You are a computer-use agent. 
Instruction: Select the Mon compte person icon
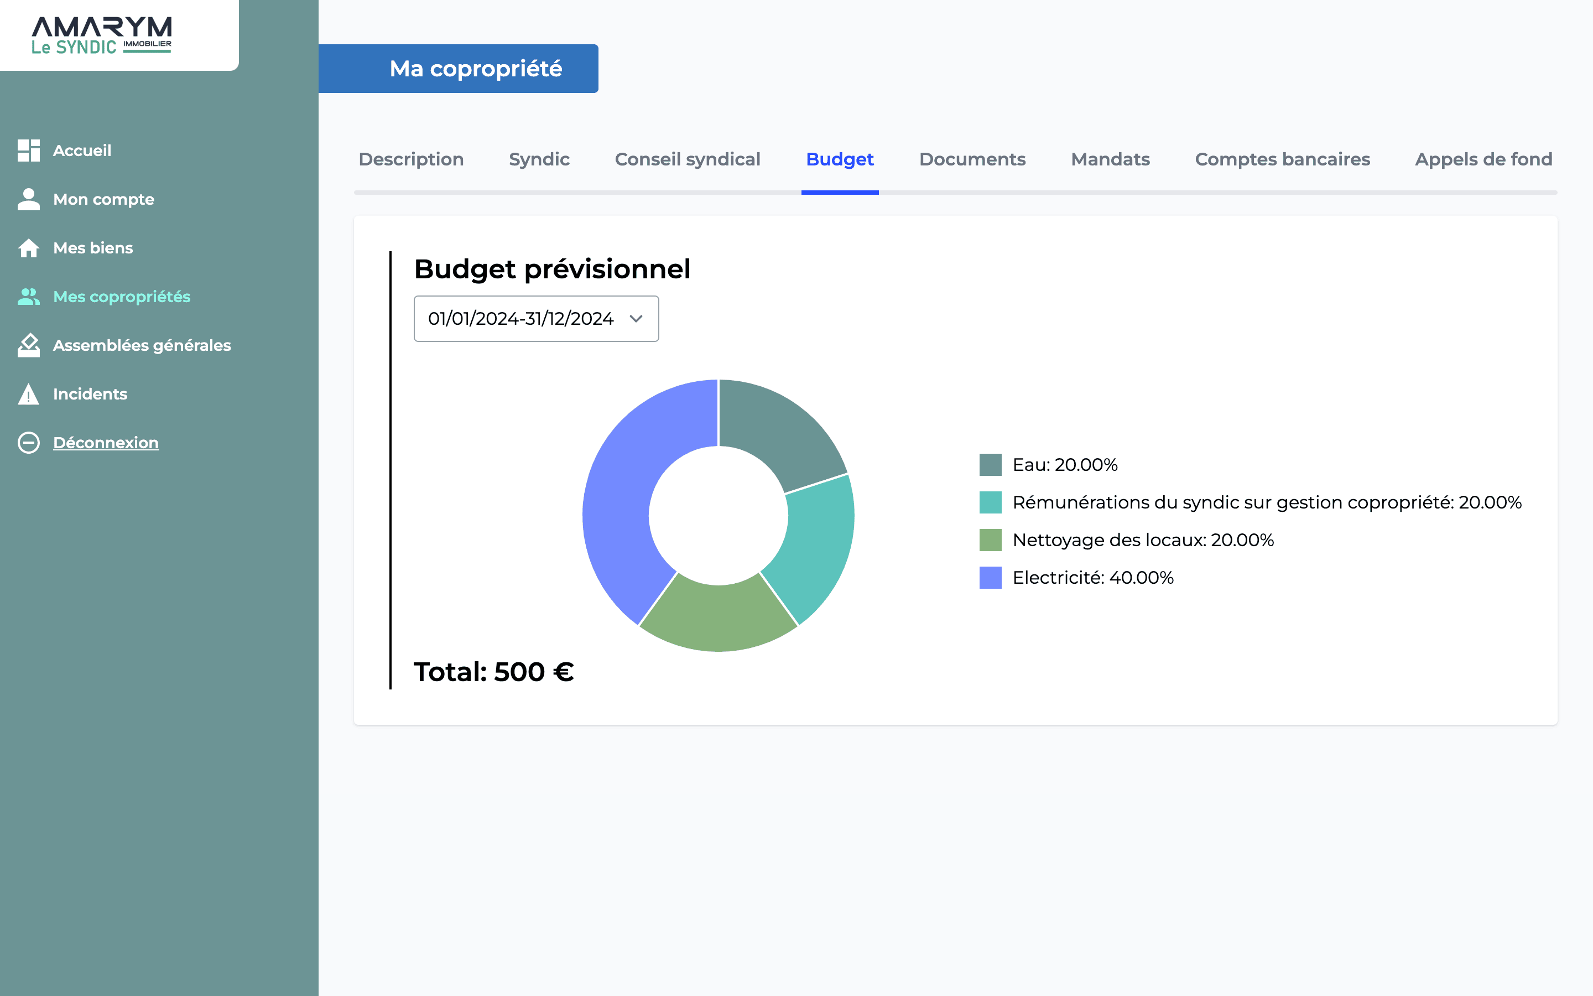(x=29, y=199)
